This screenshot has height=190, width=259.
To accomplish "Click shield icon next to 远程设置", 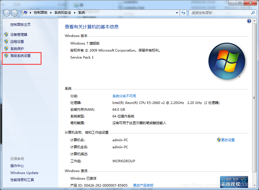I will [6, 41].
